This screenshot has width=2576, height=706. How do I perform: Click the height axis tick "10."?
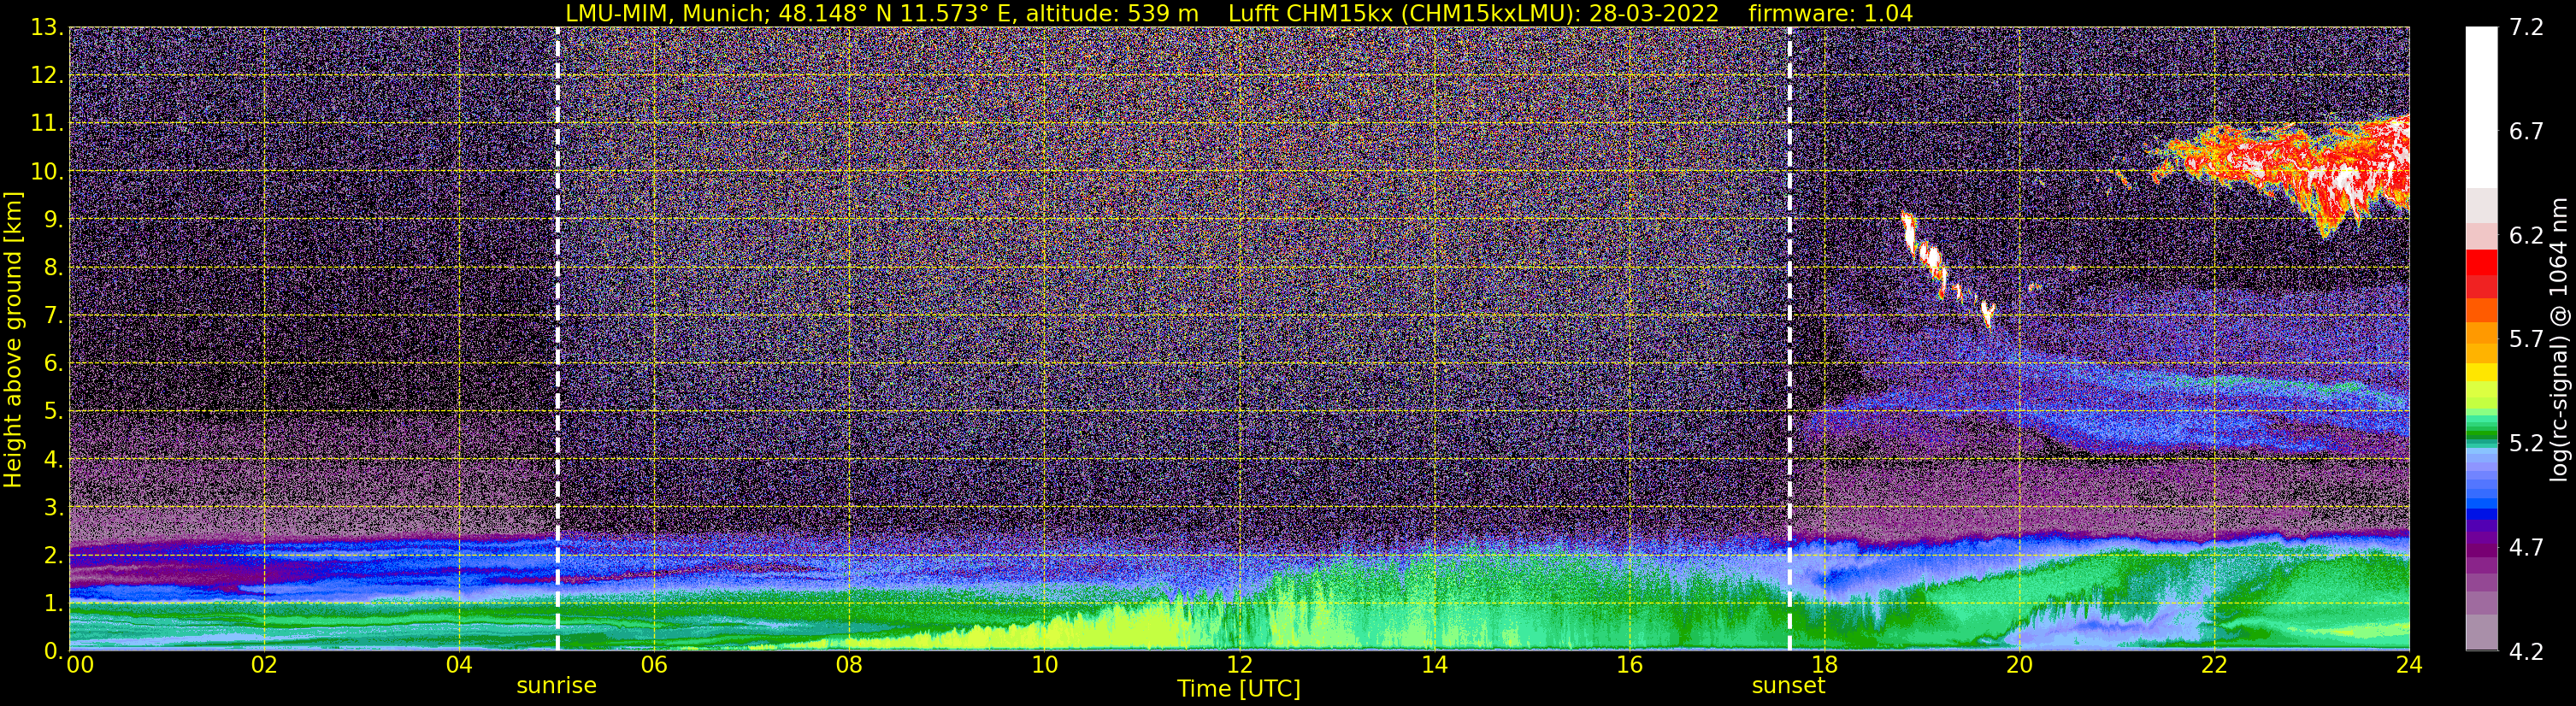point(47,172)
